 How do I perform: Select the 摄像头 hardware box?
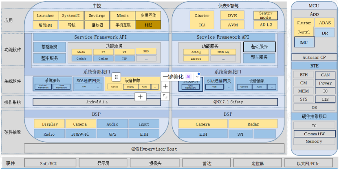click(x=155, y=163)
